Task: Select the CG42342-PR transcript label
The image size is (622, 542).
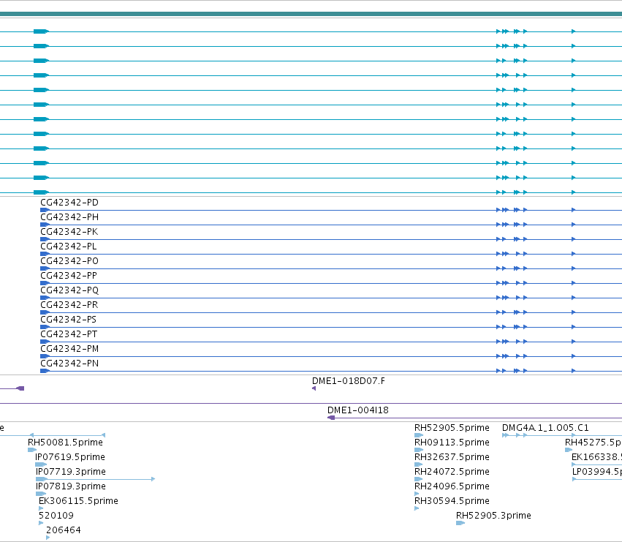Action: [69, 305]
